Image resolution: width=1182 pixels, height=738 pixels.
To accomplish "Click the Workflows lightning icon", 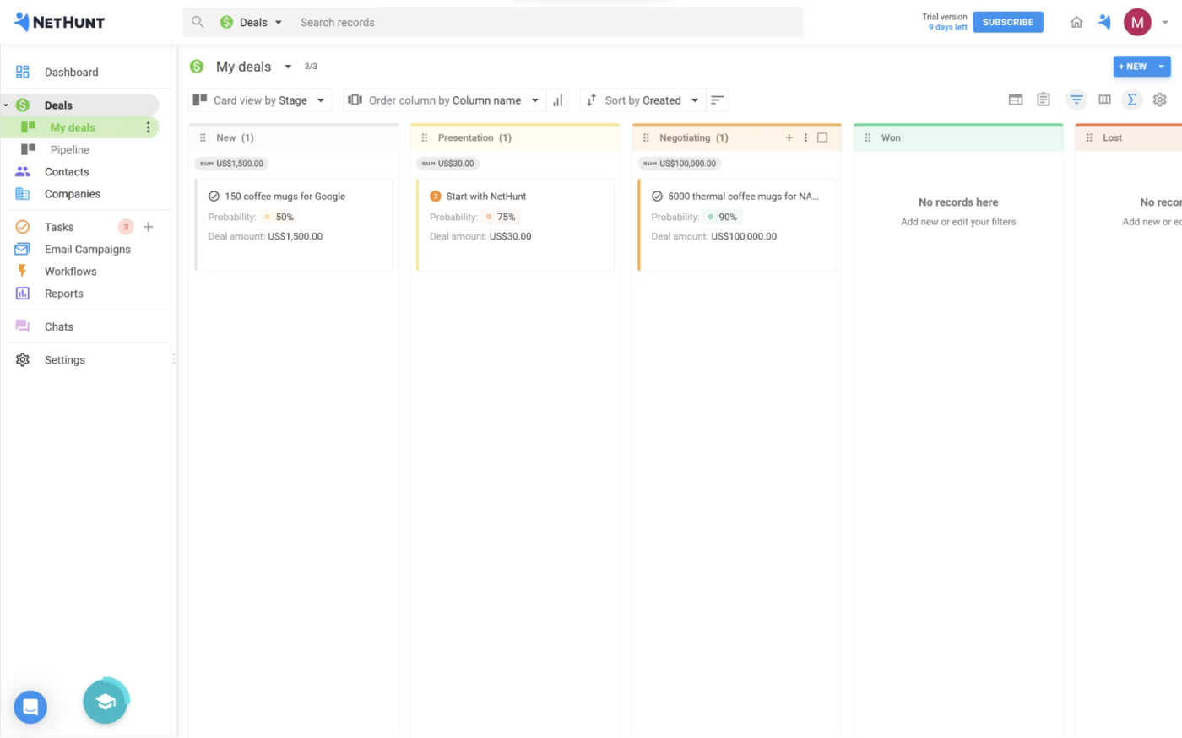I will tap(23, 271).
